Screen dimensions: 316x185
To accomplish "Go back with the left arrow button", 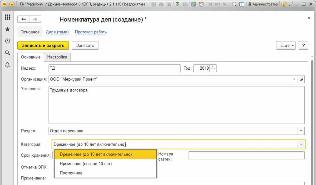I will 23,19.
